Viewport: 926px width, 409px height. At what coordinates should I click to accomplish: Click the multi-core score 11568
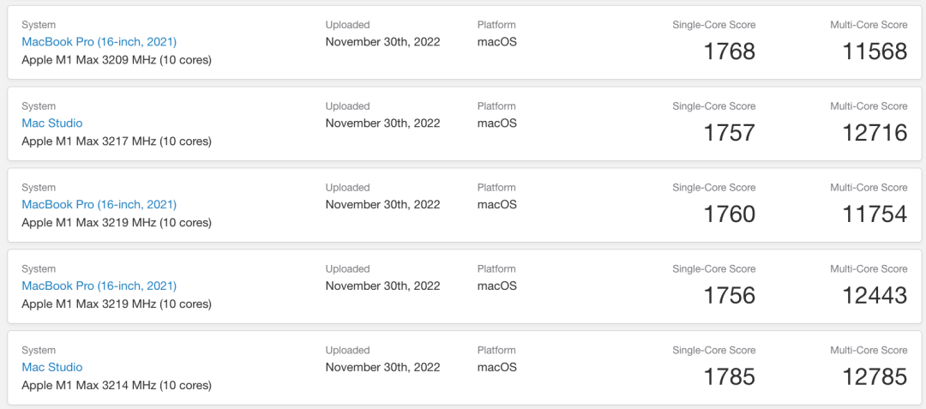[x=875, y=51]
